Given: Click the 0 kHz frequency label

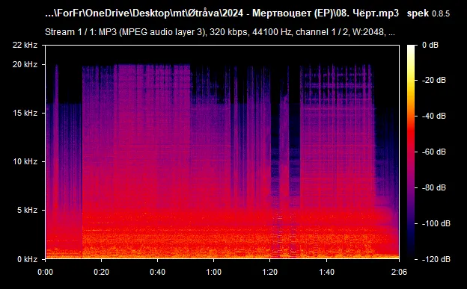Looking at the screenshot, I should point(27,259).
